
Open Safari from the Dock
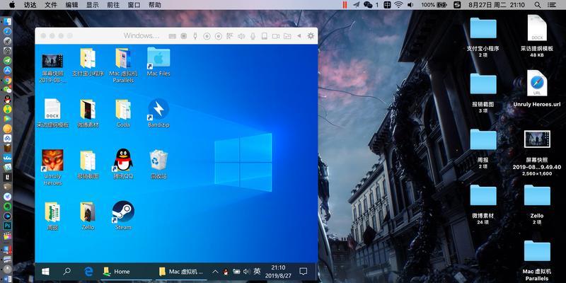pyautogui.click(x=7, y=31)
